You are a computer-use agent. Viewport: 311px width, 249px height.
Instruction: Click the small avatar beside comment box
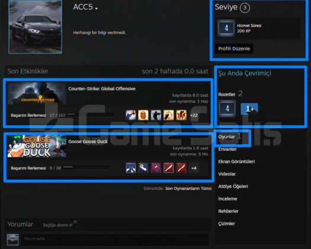click(x=12, y=240)
